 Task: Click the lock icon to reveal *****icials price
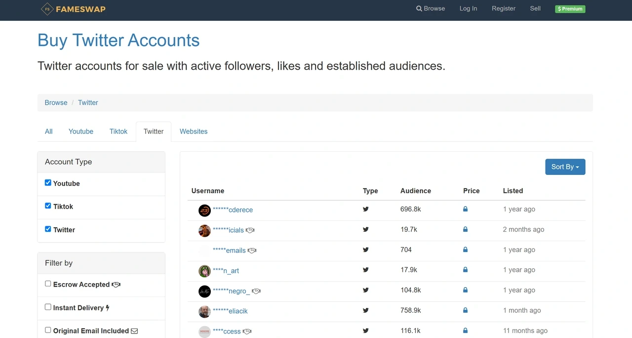(465, 229)
